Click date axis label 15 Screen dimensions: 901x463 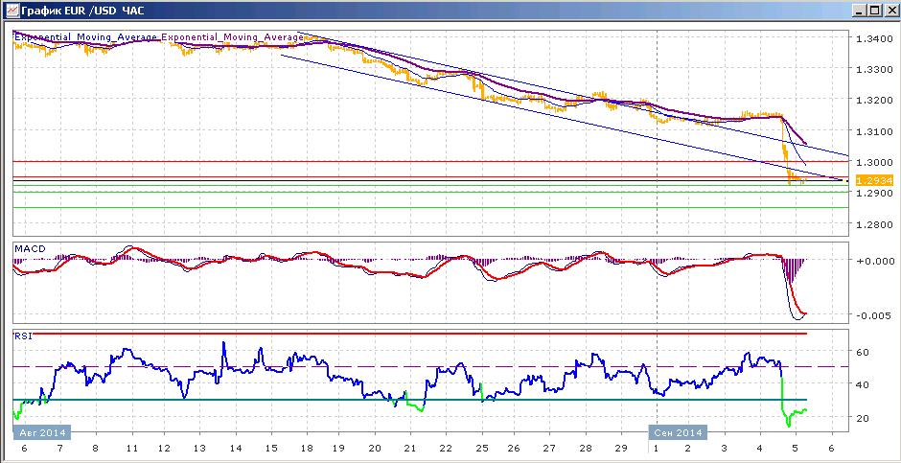[270, 448]
